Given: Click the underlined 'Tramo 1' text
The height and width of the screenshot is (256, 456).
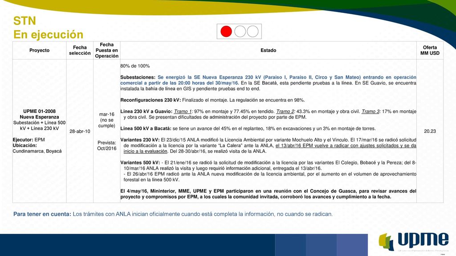Looking at the screenshot, I should (x=183, y=111).
